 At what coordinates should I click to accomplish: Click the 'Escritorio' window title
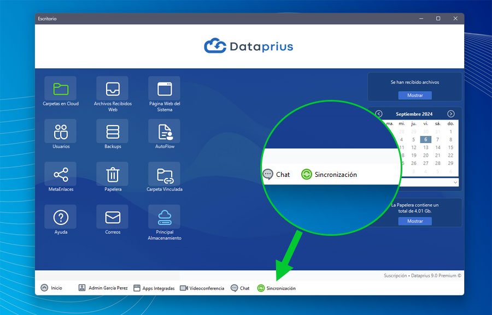click(48, 19)
